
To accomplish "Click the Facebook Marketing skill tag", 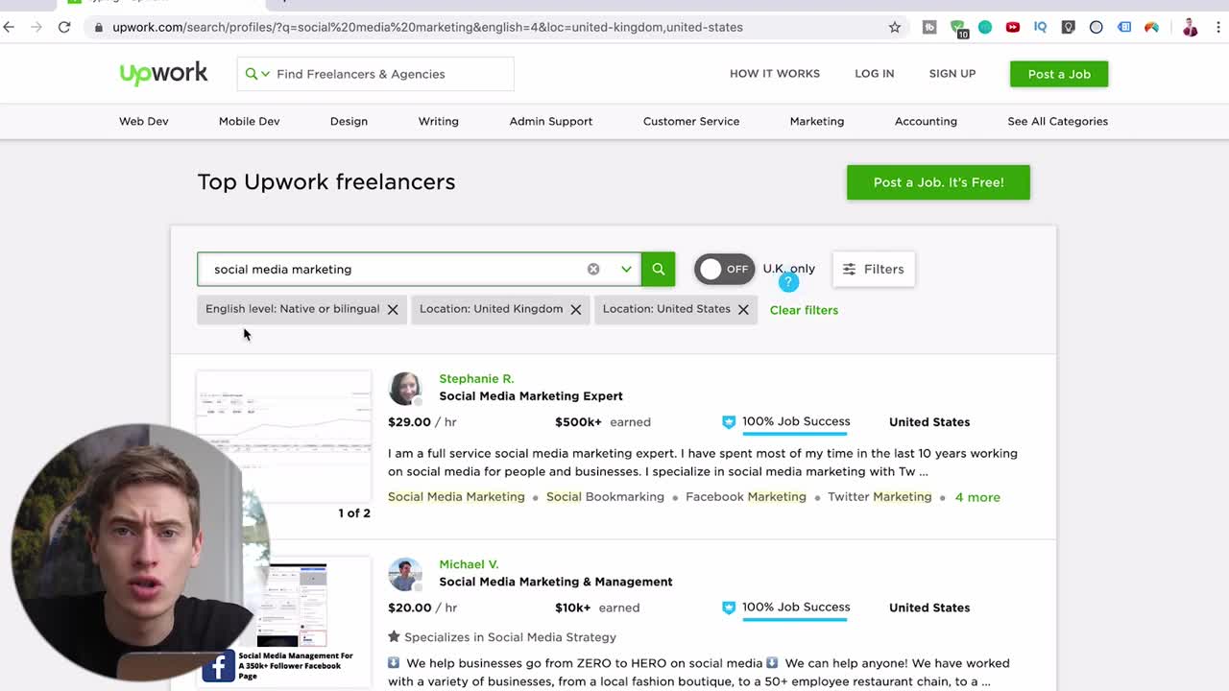I will [x=746, y=497].
